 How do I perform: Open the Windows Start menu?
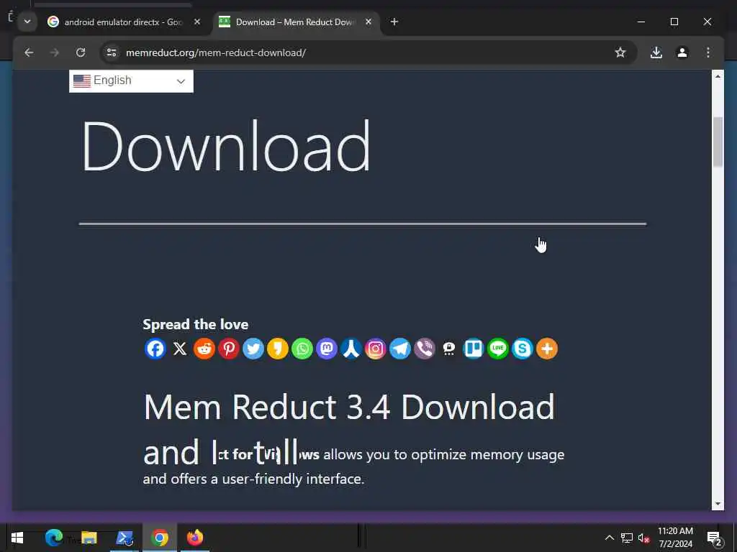click(17, 538)
